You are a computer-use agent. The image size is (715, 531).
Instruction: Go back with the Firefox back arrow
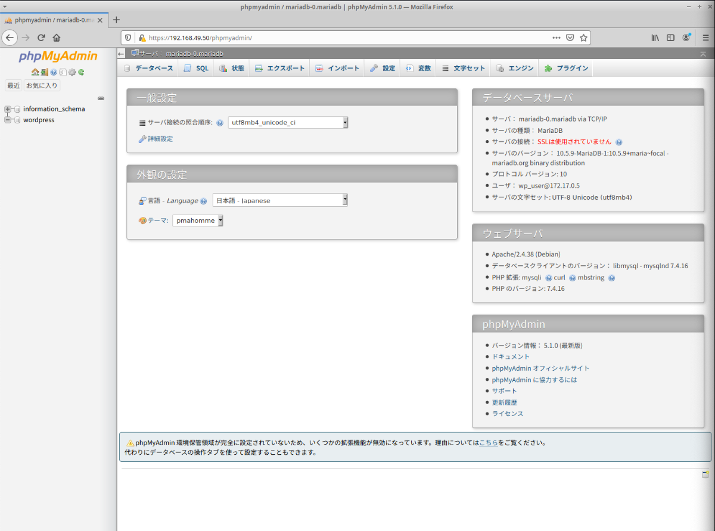tap(10, 38)
